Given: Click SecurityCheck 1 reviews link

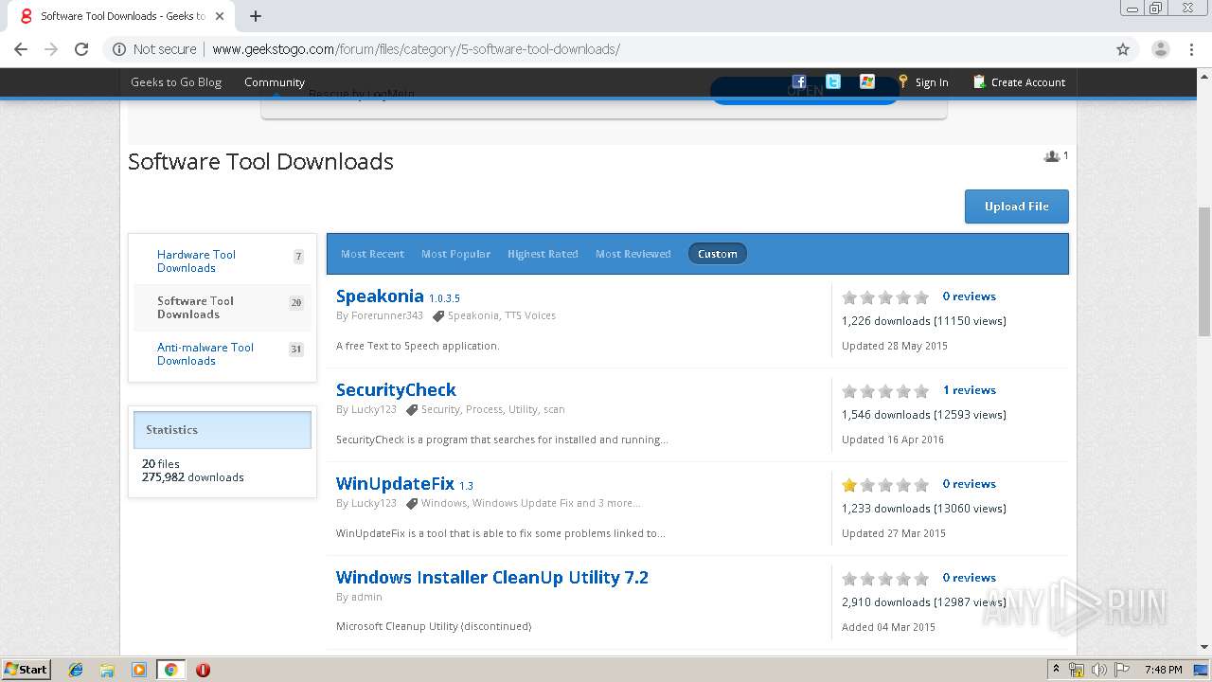Looking at the screenshot, I should 969,390.
